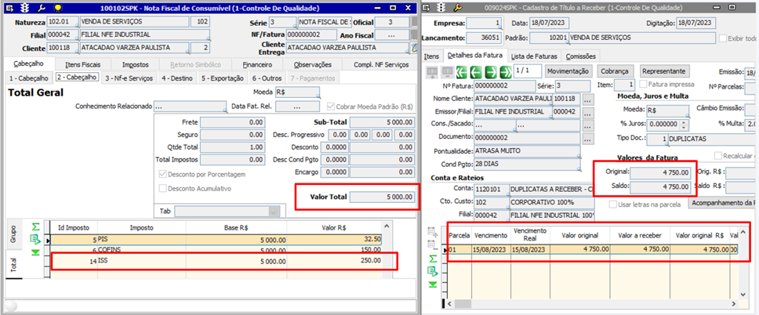Viewport: 759px width, 315px height.
Task: Check the Fatura impressa box
Action: tap(644, 84)
